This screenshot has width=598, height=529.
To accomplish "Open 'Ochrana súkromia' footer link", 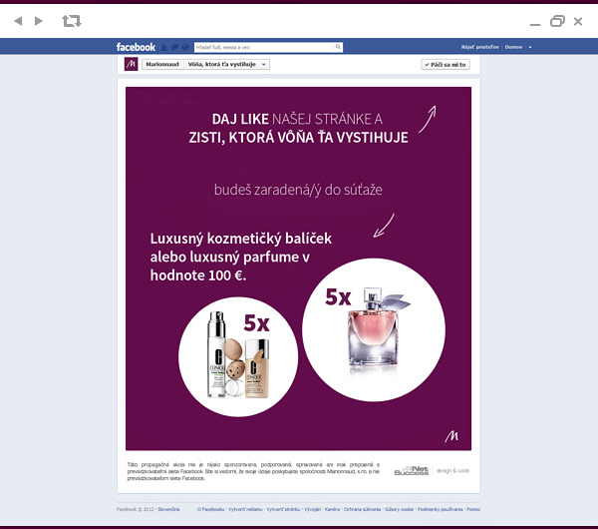I will (x=363, y=509).
